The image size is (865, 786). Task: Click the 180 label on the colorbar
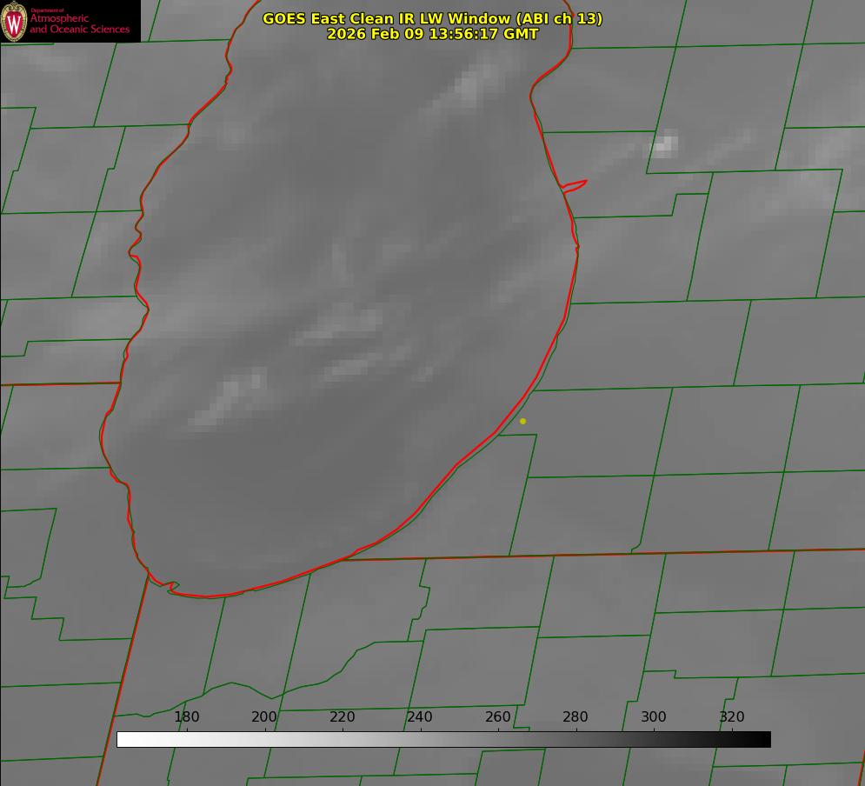pyautogui.click(x=187, y=717)
